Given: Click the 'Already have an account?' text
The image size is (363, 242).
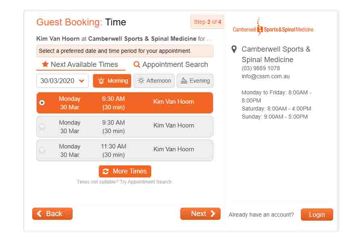Looking at the screenshot, I should pyautogui.click(x=261, y=215).
